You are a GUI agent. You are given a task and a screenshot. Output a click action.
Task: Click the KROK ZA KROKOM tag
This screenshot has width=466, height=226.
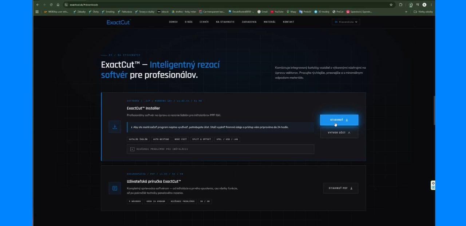156,201
